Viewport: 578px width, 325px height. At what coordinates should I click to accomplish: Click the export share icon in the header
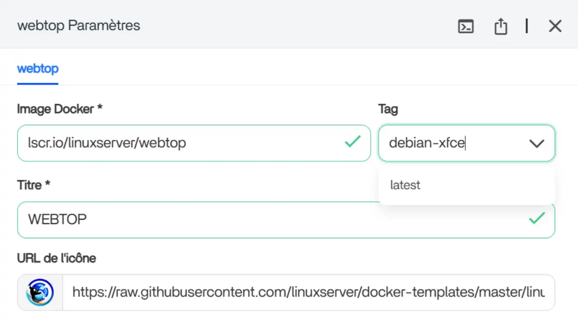(x=501, y=26)
